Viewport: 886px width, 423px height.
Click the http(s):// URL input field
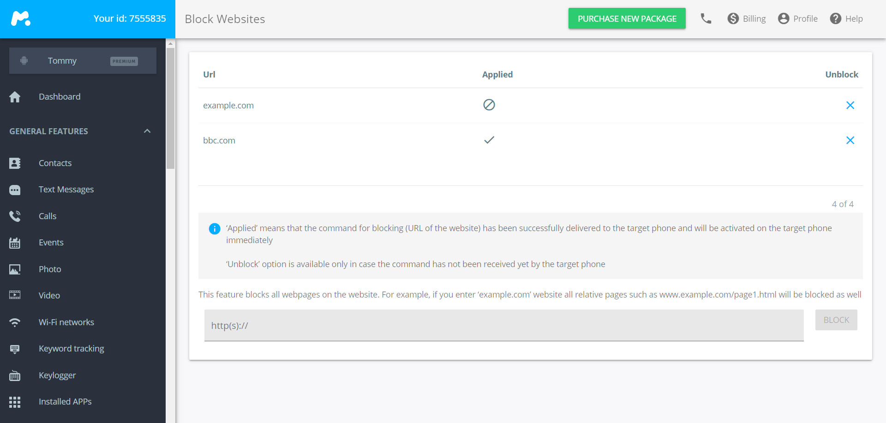coord(504,325)
